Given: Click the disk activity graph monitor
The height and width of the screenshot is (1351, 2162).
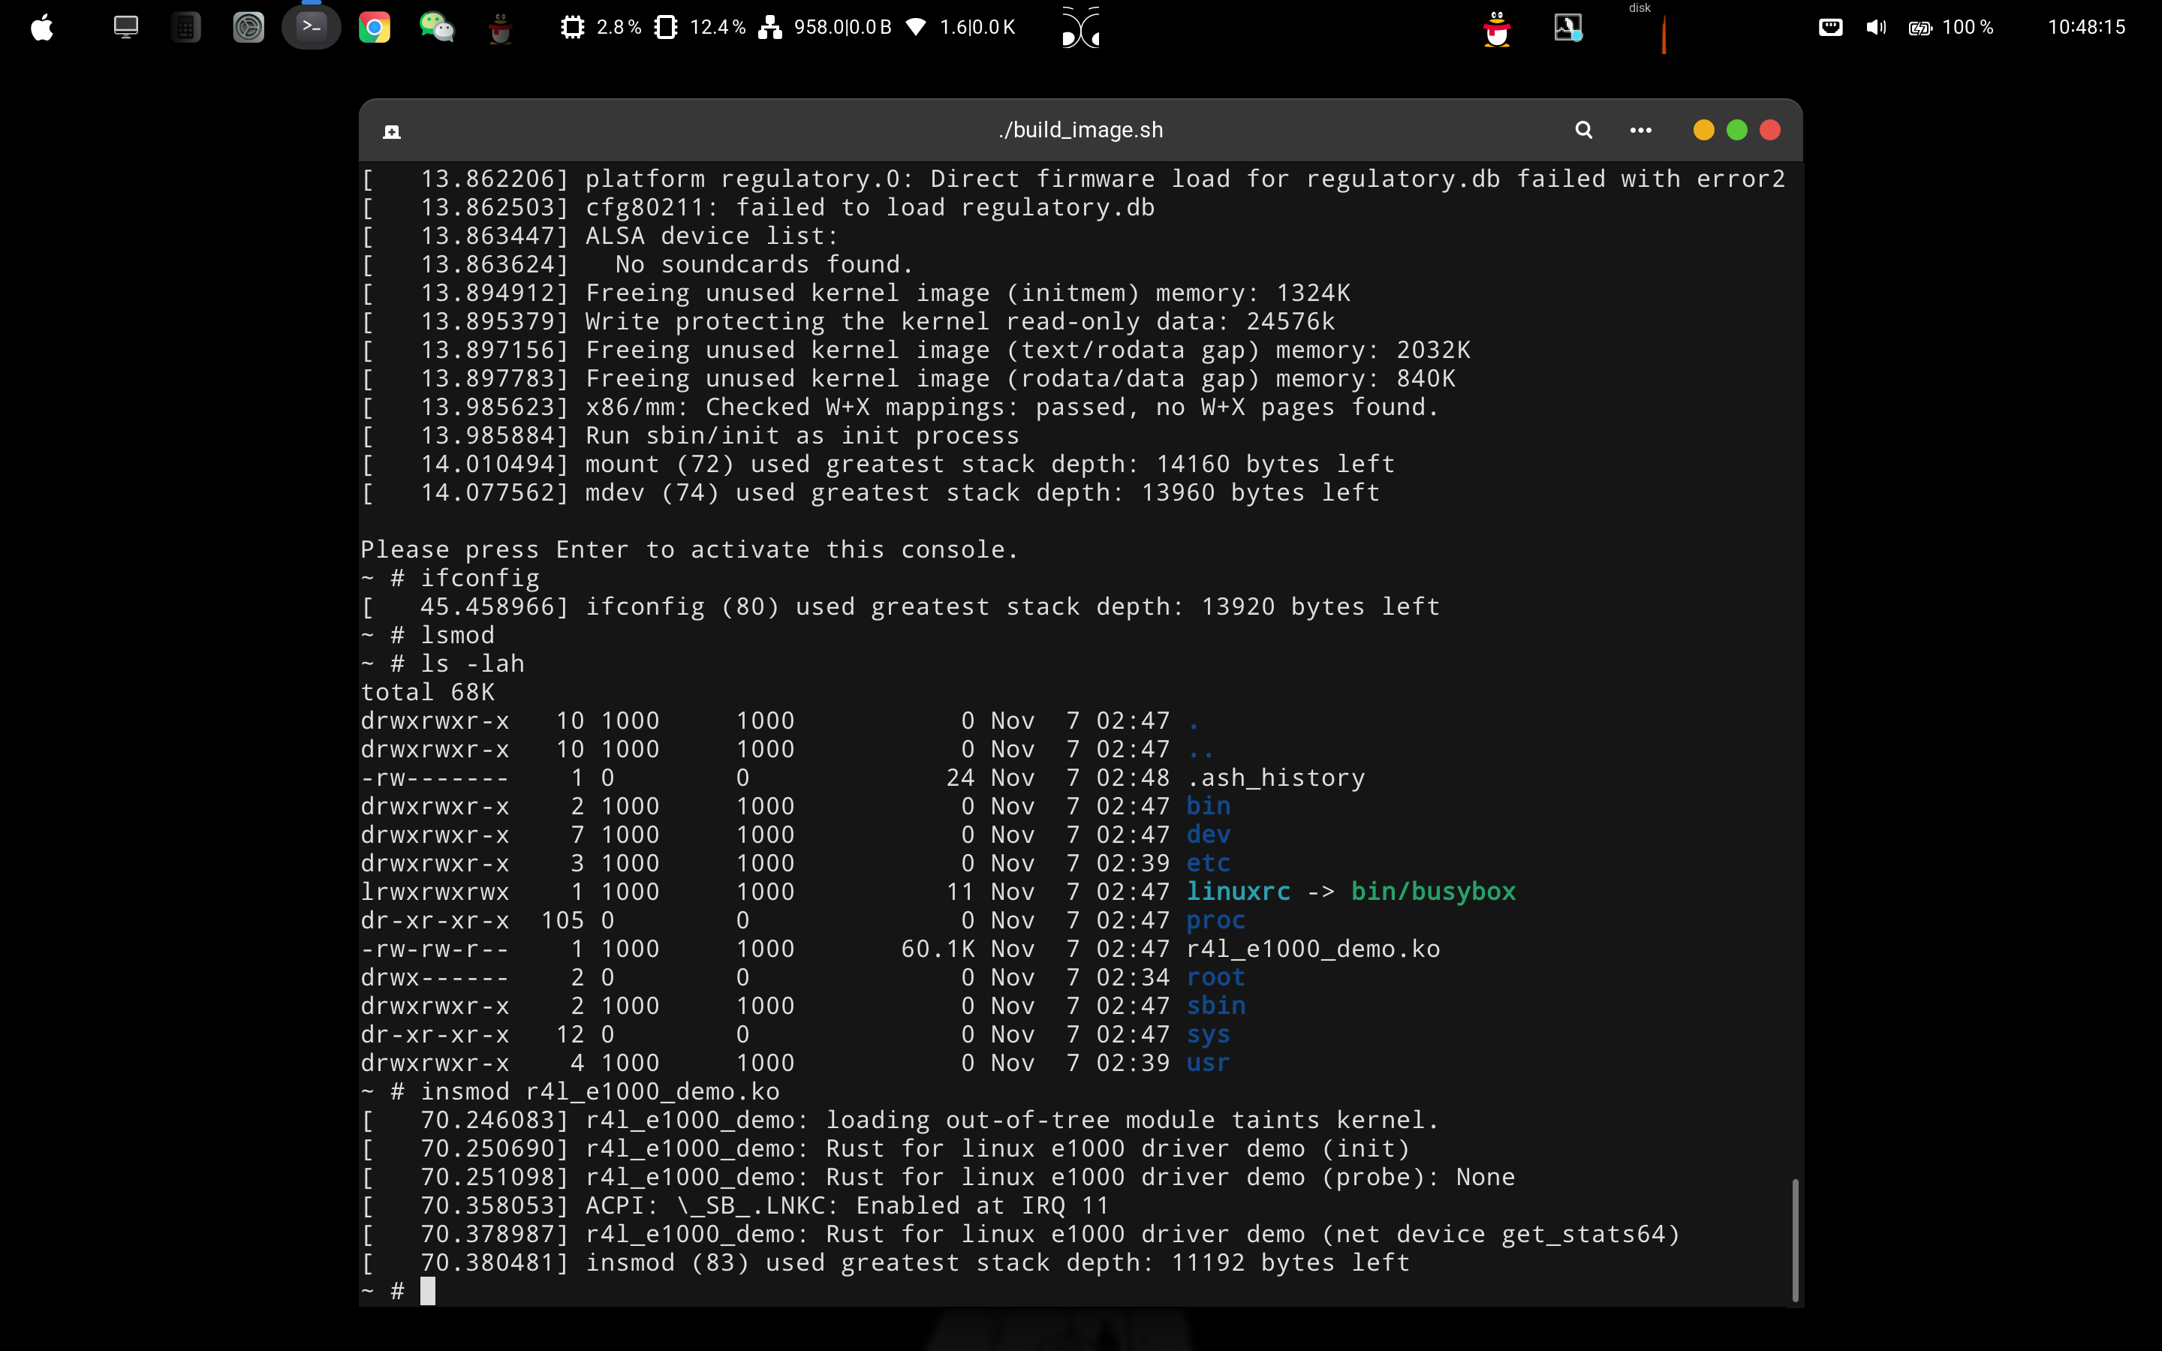Looking at the screenshot, I should [x=1663, y=34].
